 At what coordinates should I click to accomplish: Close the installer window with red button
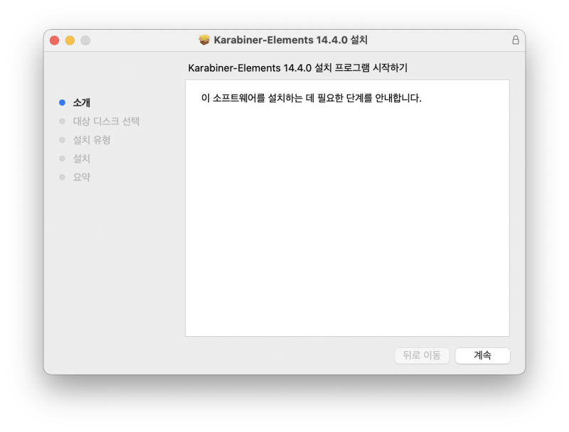pos(55,40)
